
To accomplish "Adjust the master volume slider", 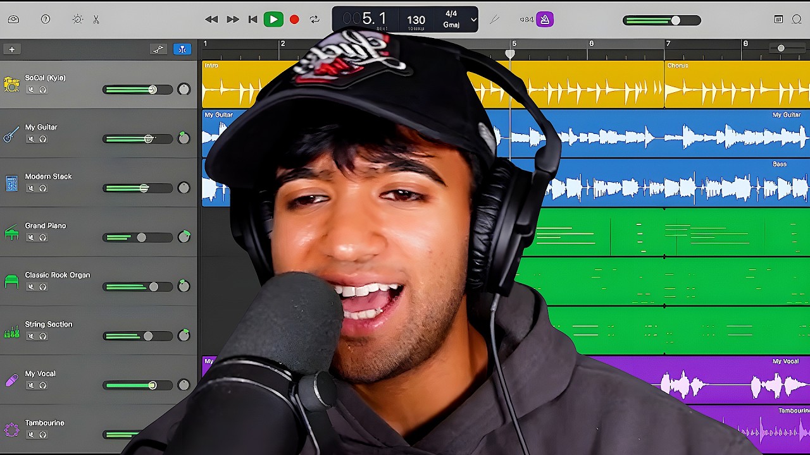I will click(662, 20).
